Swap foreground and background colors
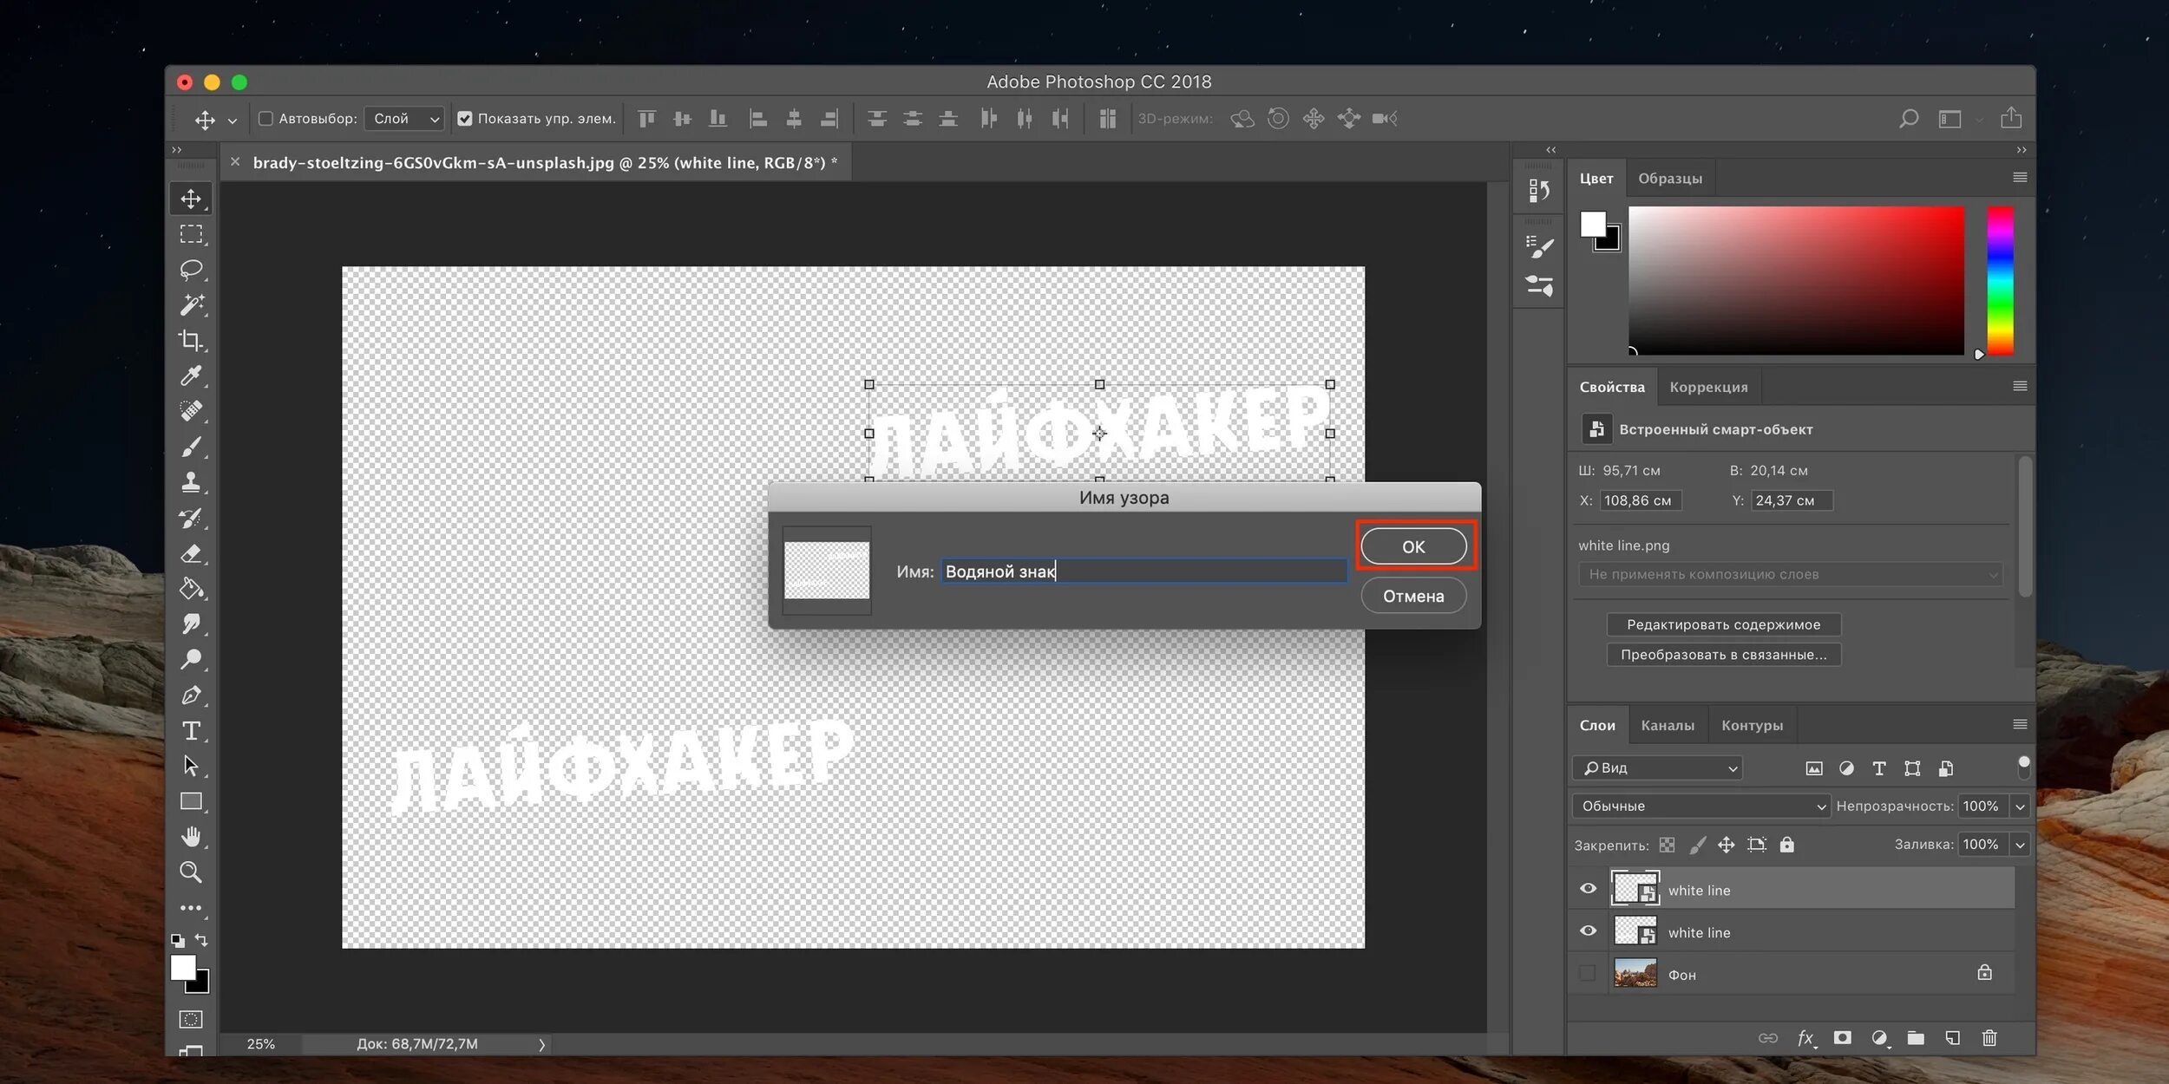 click(201, 940)
